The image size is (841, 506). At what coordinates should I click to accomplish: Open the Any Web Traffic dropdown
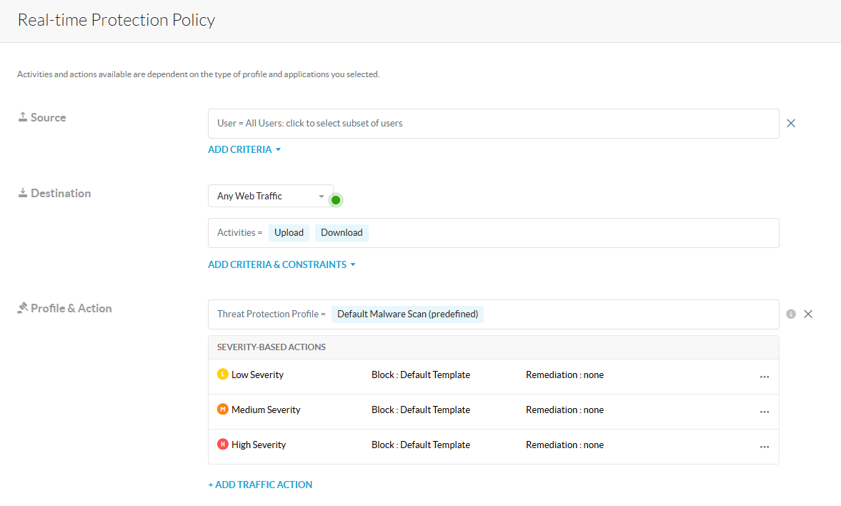pos(270,197)
